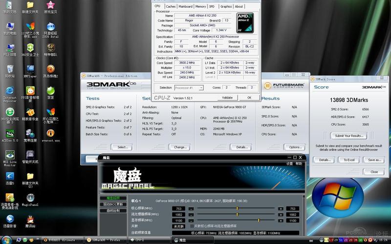The image size is (391, 244).
Task: Open the 360安全浏览器 3 browser icon
Action: (10, 116)
